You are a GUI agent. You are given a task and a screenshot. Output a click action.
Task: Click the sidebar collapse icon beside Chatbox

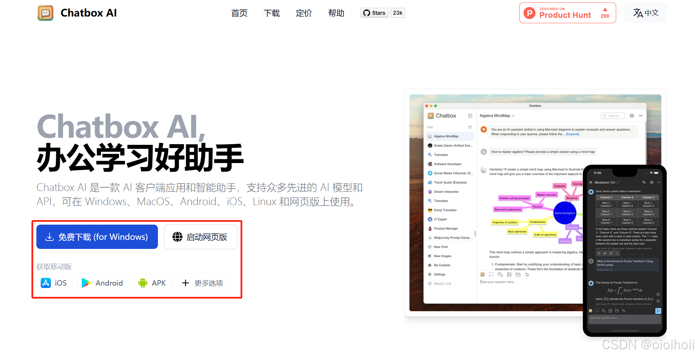(x=470, y=116)
